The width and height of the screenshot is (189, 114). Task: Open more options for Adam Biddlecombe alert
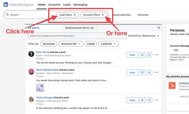(156, 72)
